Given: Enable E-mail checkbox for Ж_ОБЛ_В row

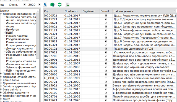Looking at the screenshot, I should [x=106, y=78].
